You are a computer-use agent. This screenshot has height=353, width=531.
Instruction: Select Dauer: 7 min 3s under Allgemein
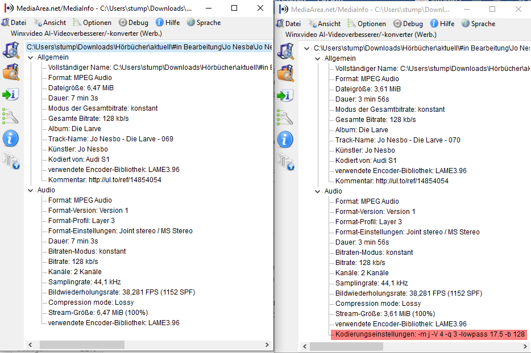pos(73,98)
